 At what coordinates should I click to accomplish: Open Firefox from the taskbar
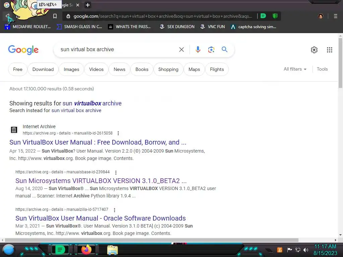coord(86,250)
